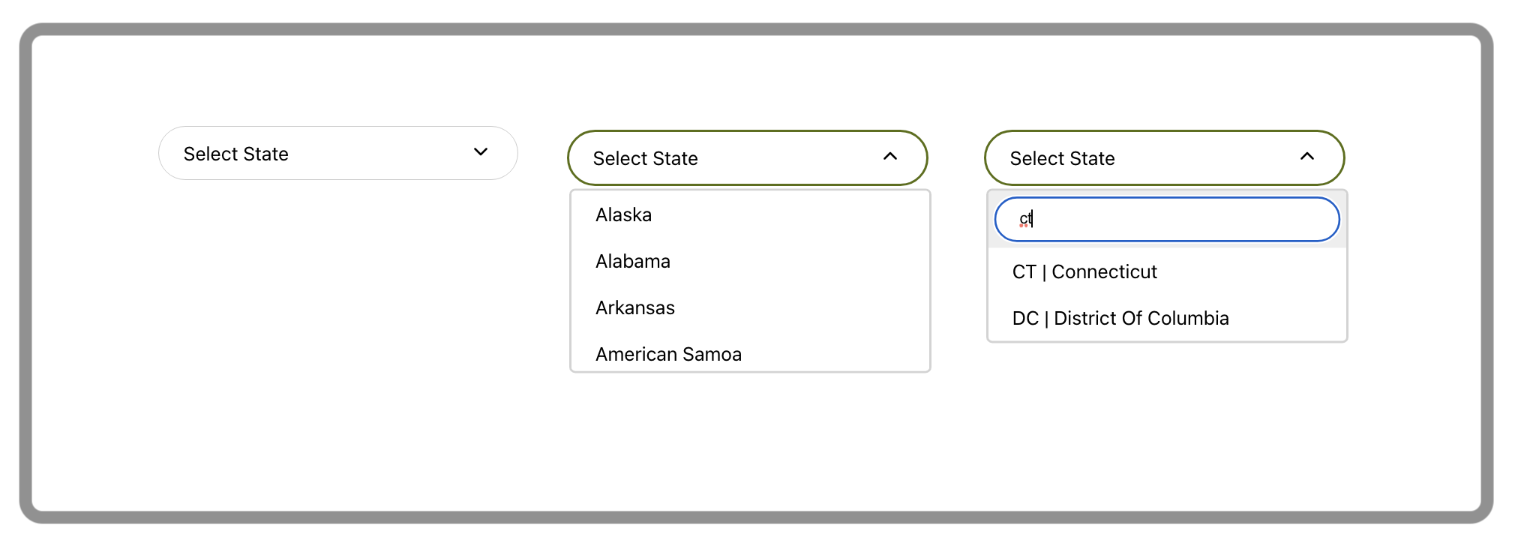The height and width of the screenshot is (543, 1518).
Task: Select DC | District Of Columbia result
Action: point(1120,319)
